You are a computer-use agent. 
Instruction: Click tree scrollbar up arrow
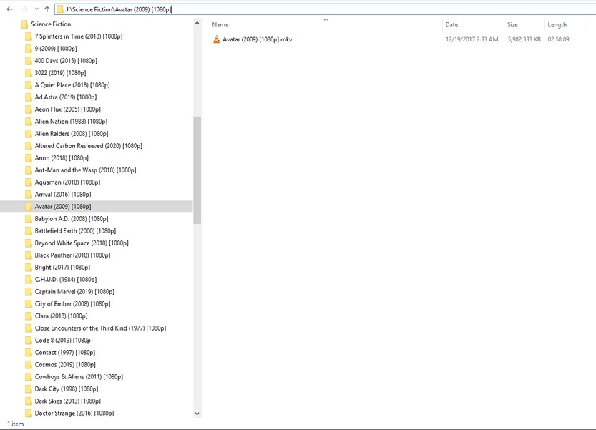[x=197, y=23]
